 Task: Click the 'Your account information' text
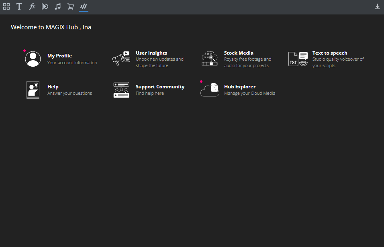pyautogui.click(x=72, y=63)
